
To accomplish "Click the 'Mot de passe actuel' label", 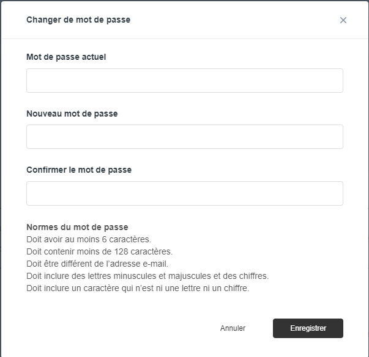I will pyautogui.click(x=67, y=57).
